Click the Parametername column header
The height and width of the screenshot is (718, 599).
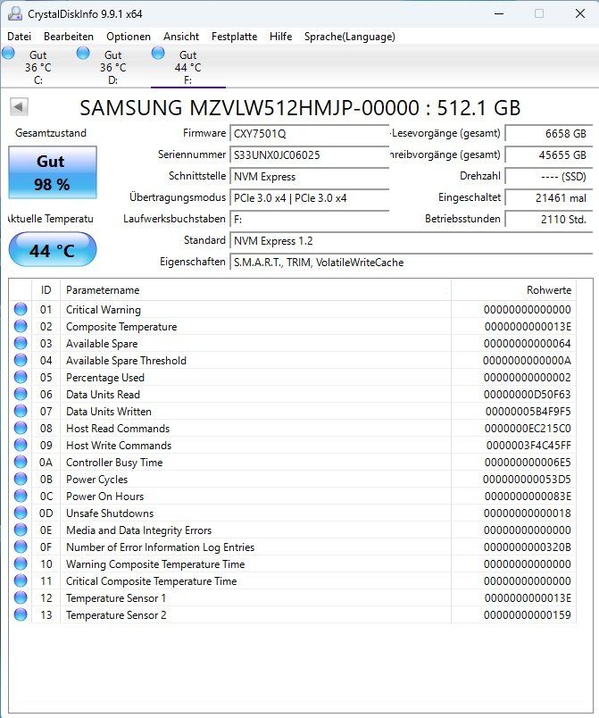tap(255, 290)
